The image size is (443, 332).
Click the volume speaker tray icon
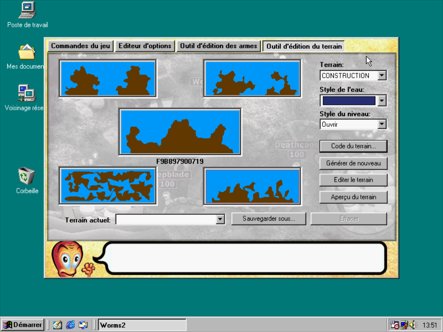click(413, 325)
